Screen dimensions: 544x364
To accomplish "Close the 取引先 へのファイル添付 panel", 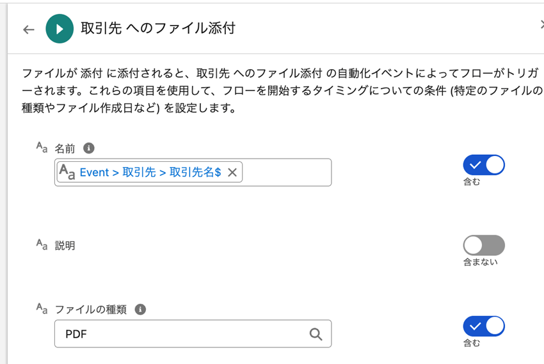I will [541, 26].
